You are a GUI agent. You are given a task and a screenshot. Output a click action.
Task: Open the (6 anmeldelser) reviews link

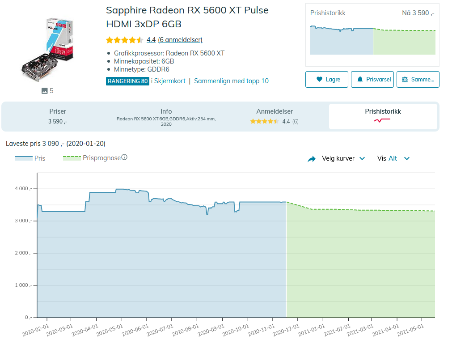pyautogui.click(x=180, y=40)
